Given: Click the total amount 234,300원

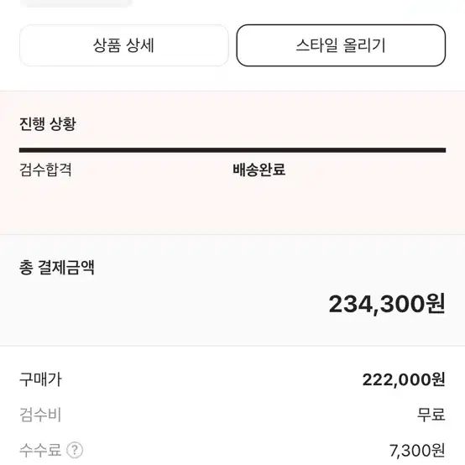Looking at the screenshot, I should pyautogui.click(x=387, y=304).
